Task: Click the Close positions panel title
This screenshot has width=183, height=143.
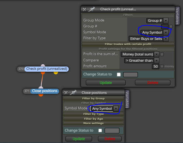Action: click(x=94, y=93)
